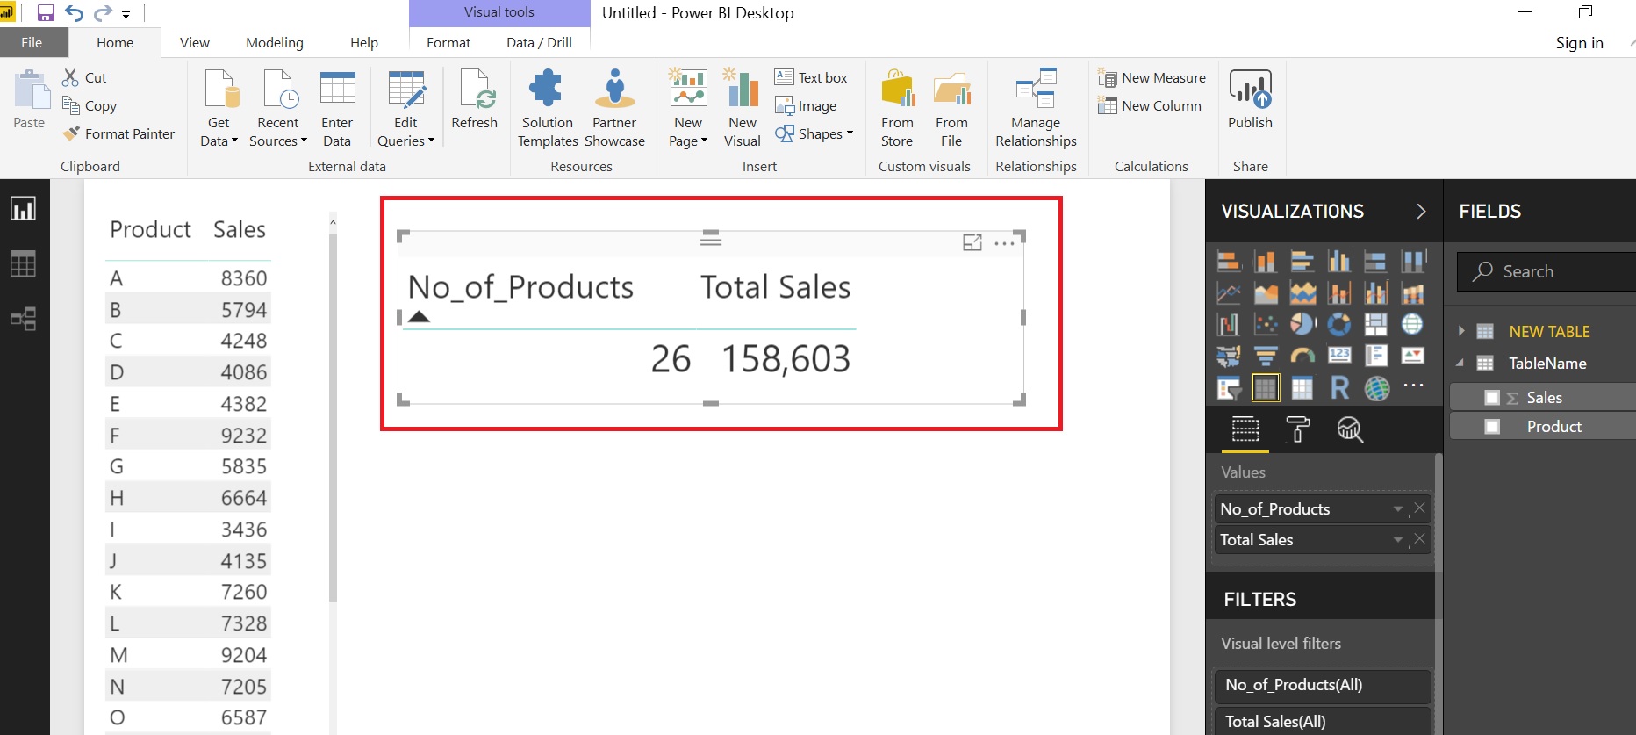Open the Total Sales value dropdown arrow
1636x735 pixels.
pyautogui.click(x=1398, y=540)
